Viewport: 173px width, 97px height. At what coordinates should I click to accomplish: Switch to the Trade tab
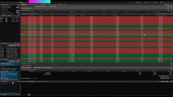[x=29, y=4]
